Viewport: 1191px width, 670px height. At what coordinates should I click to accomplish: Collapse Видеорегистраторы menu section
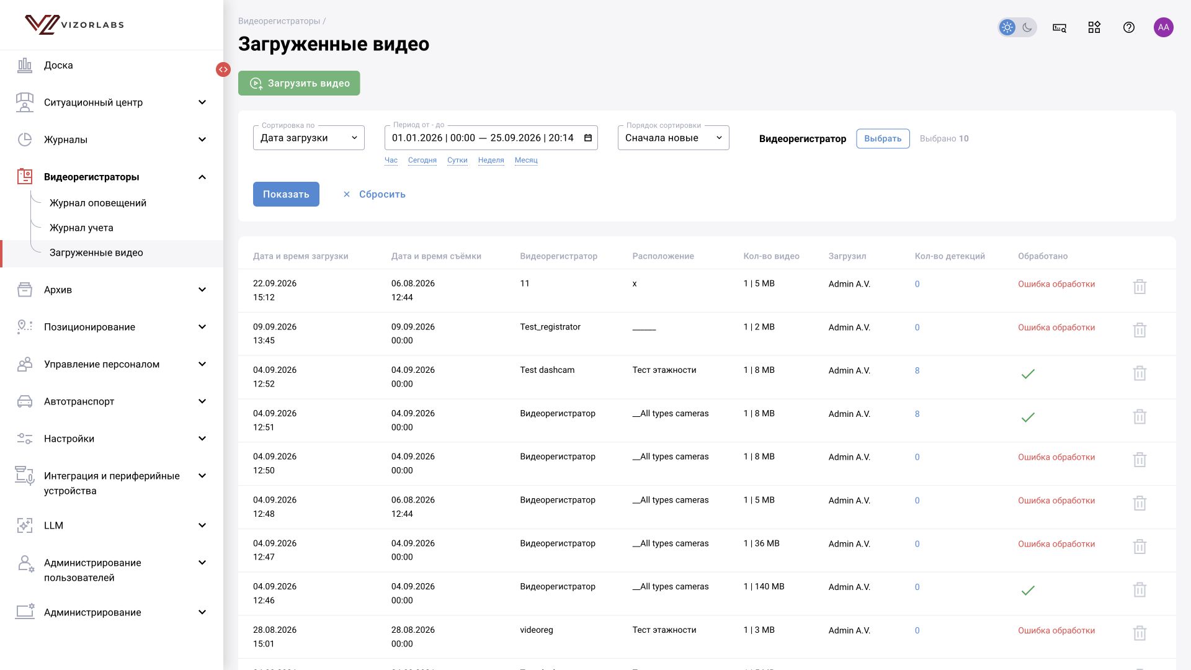pyautogui.click(x=202, y=177)
